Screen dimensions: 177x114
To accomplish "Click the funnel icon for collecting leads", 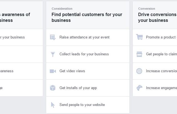I will pos(53,54).
